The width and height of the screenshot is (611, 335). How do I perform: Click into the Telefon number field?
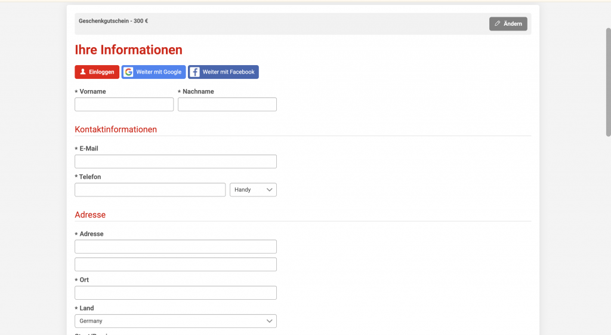[150, 190]
